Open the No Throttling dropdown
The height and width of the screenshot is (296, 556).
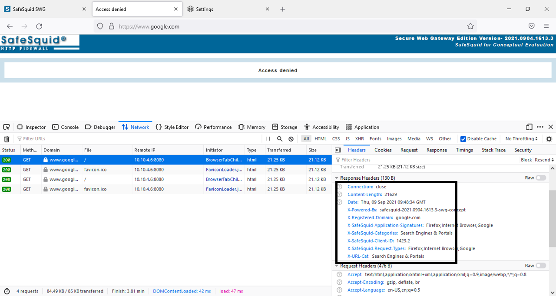pyautogui.click(x=521, y=139)
